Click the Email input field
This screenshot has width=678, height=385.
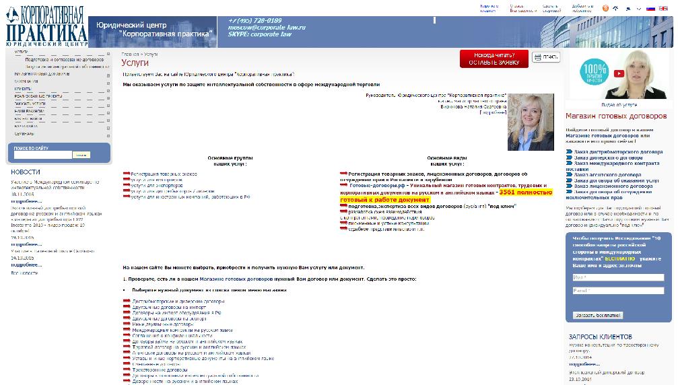618,291
